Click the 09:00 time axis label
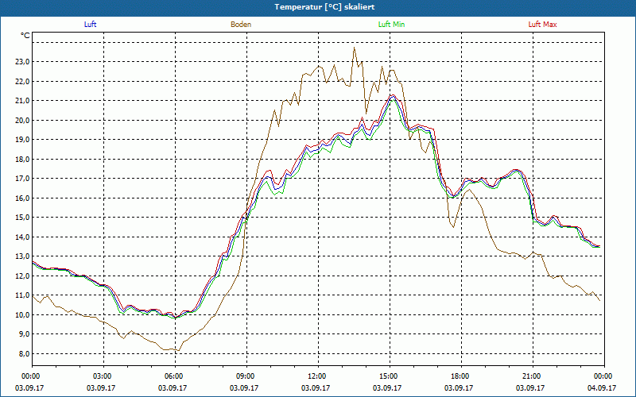The width and height of the screenshot is (636, 397). point(246,376)
